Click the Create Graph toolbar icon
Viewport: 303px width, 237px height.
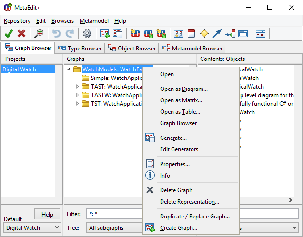pos(104,33)
